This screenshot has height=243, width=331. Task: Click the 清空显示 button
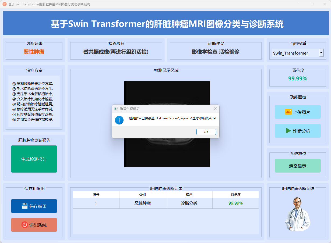point(298,166)
